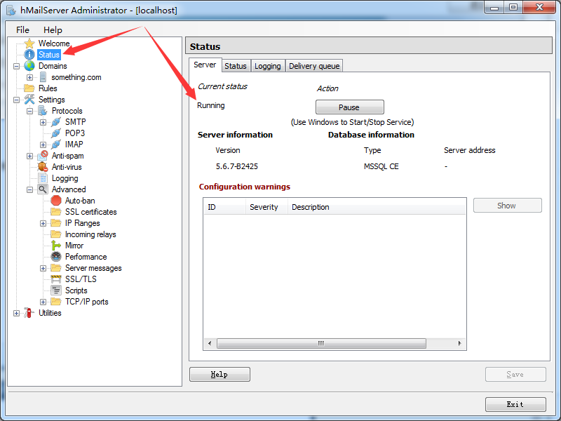
Task: Click the Performance gauge icon
Action: pyautogui.click(x=56, y=257)
